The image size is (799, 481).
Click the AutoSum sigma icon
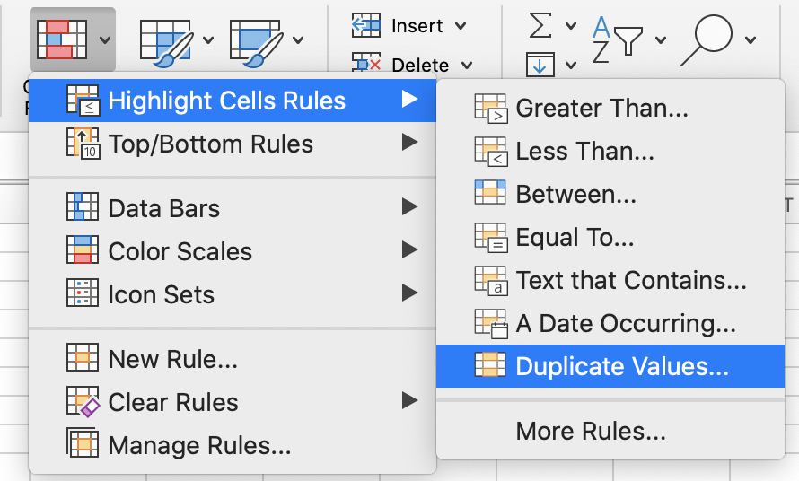pos(540,25)
